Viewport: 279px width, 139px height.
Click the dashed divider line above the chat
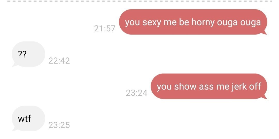139,1
